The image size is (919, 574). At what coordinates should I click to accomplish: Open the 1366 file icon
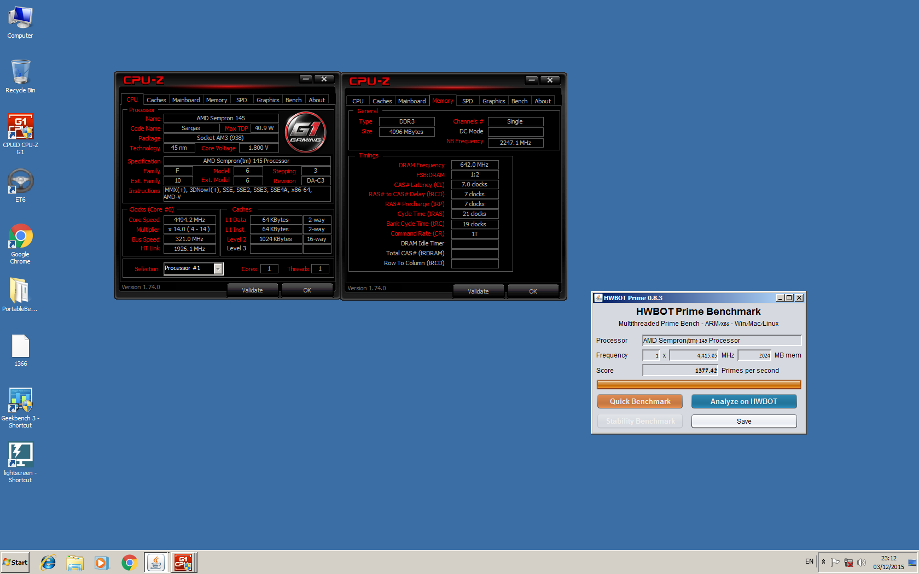click(20, 350)
